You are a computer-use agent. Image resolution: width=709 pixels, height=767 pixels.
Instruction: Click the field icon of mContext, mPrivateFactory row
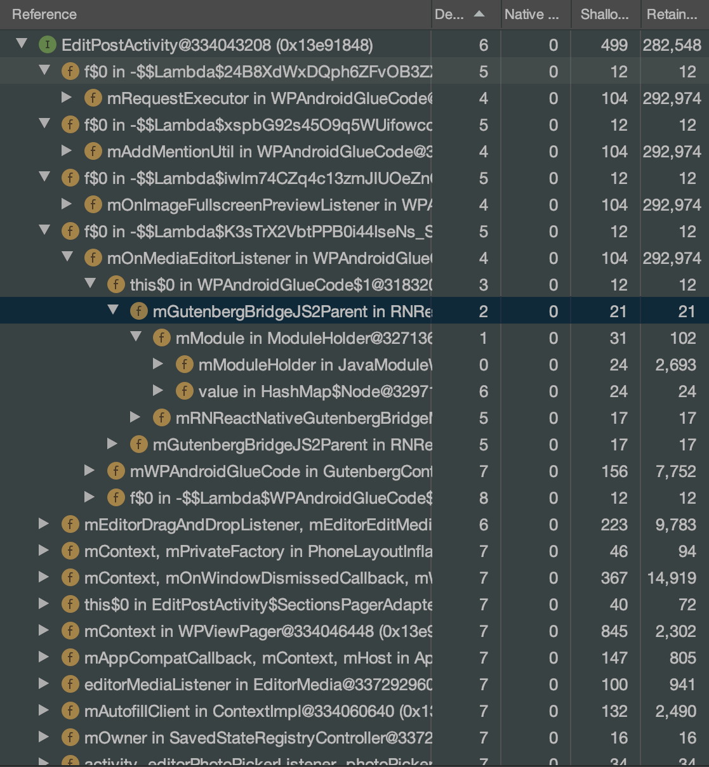pos(70,551)
